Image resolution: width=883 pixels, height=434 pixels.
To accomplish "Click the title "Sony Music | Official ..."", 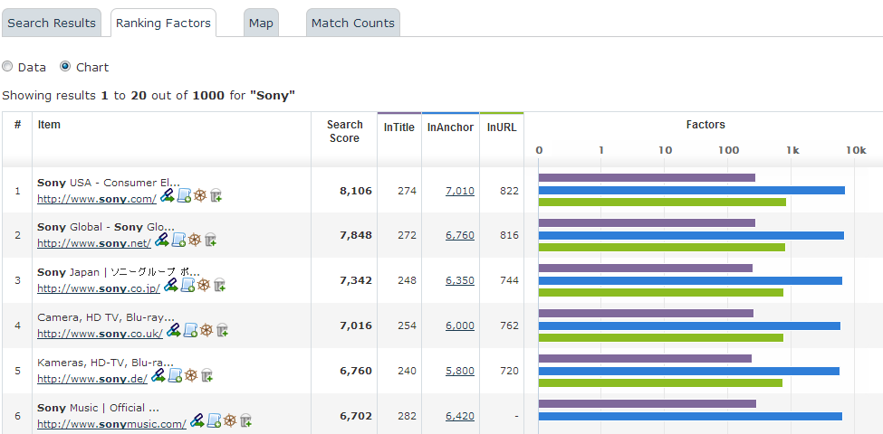I will (99, 408).
